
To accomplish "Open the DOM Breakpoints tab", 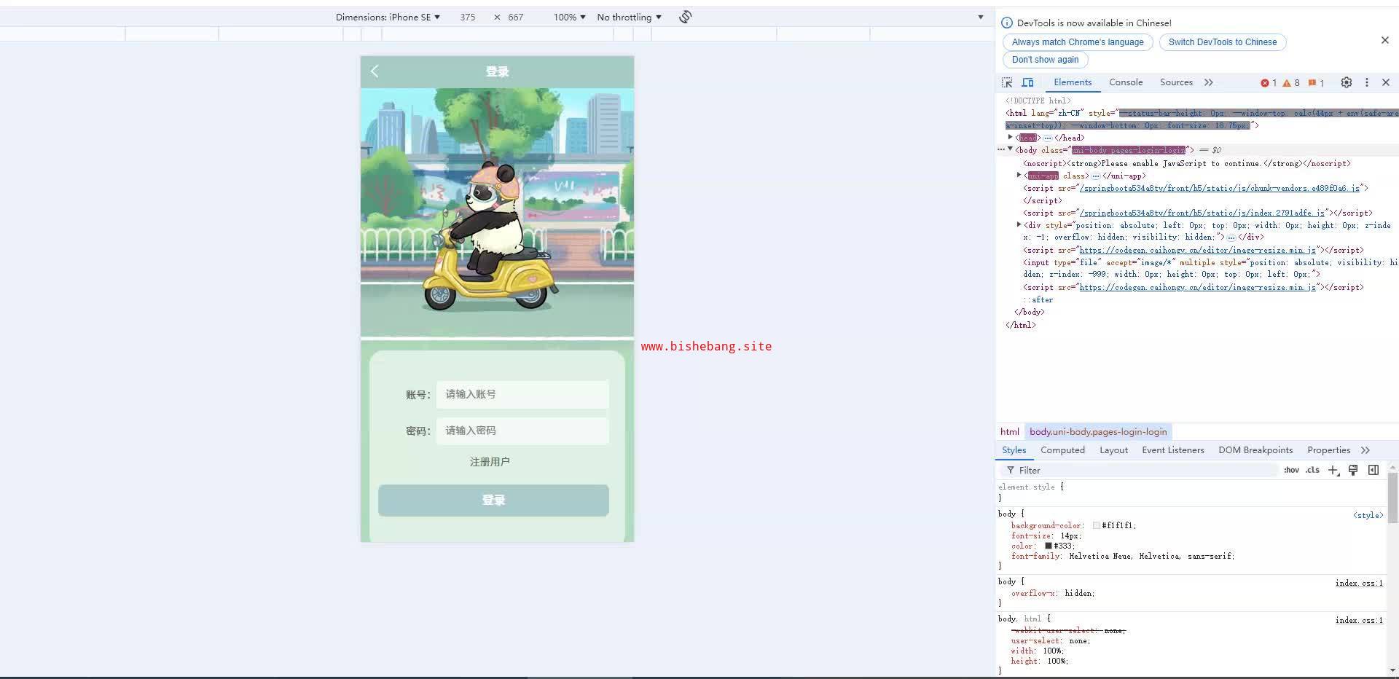I will pos(1255,450).
